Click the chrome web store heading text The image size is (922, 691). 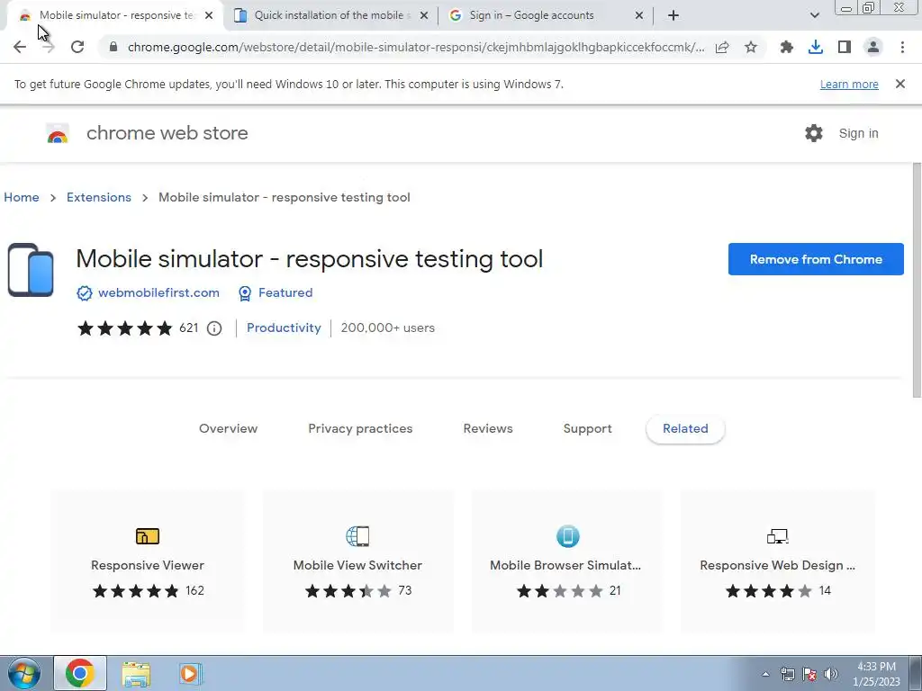[167, 133]
